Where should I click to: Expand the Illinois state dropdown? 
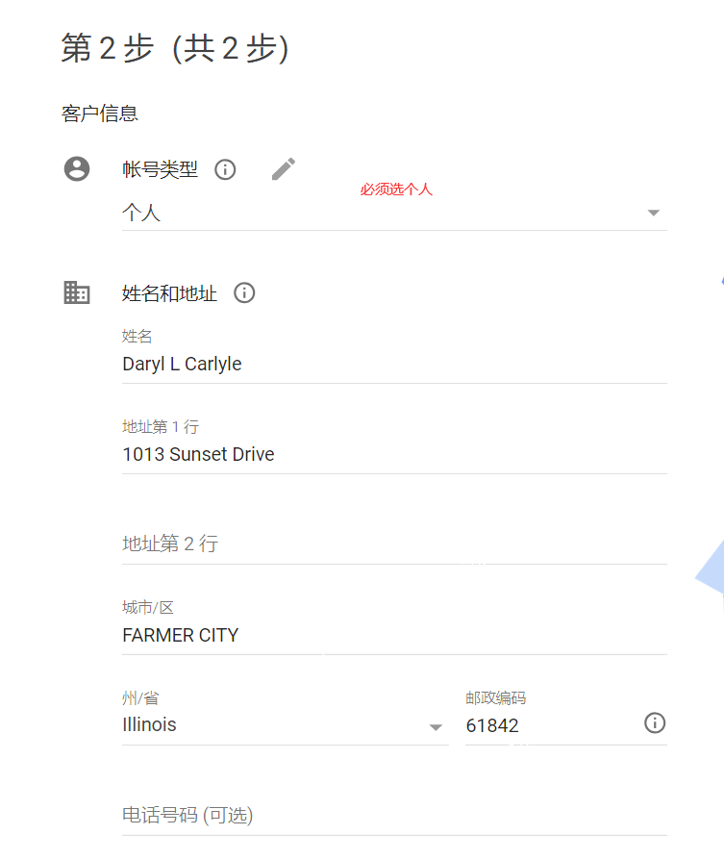tap(436, 727)
